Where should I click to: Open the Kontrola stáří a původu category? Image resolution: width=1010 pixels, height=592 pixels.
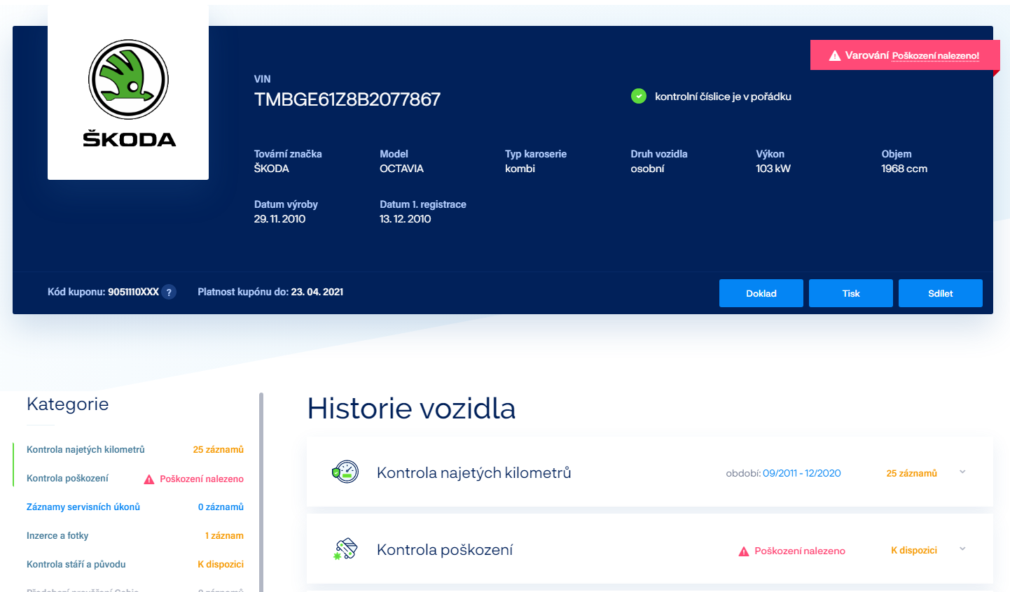[x=76, y=564]
